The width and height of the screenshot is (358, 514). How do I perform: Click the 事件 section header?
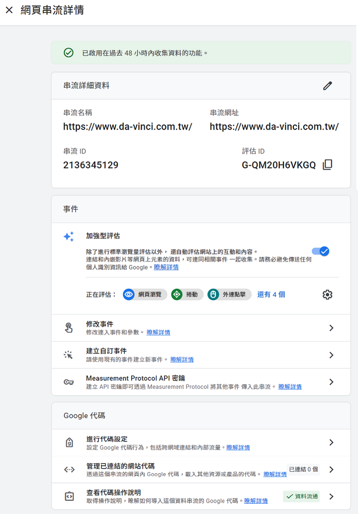pos(71,209)
